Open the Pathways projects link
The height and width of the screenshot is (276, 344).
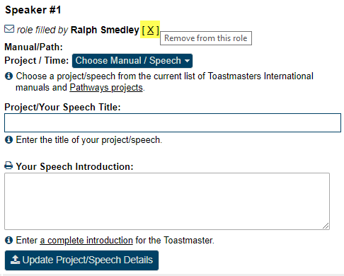[106, 88]
